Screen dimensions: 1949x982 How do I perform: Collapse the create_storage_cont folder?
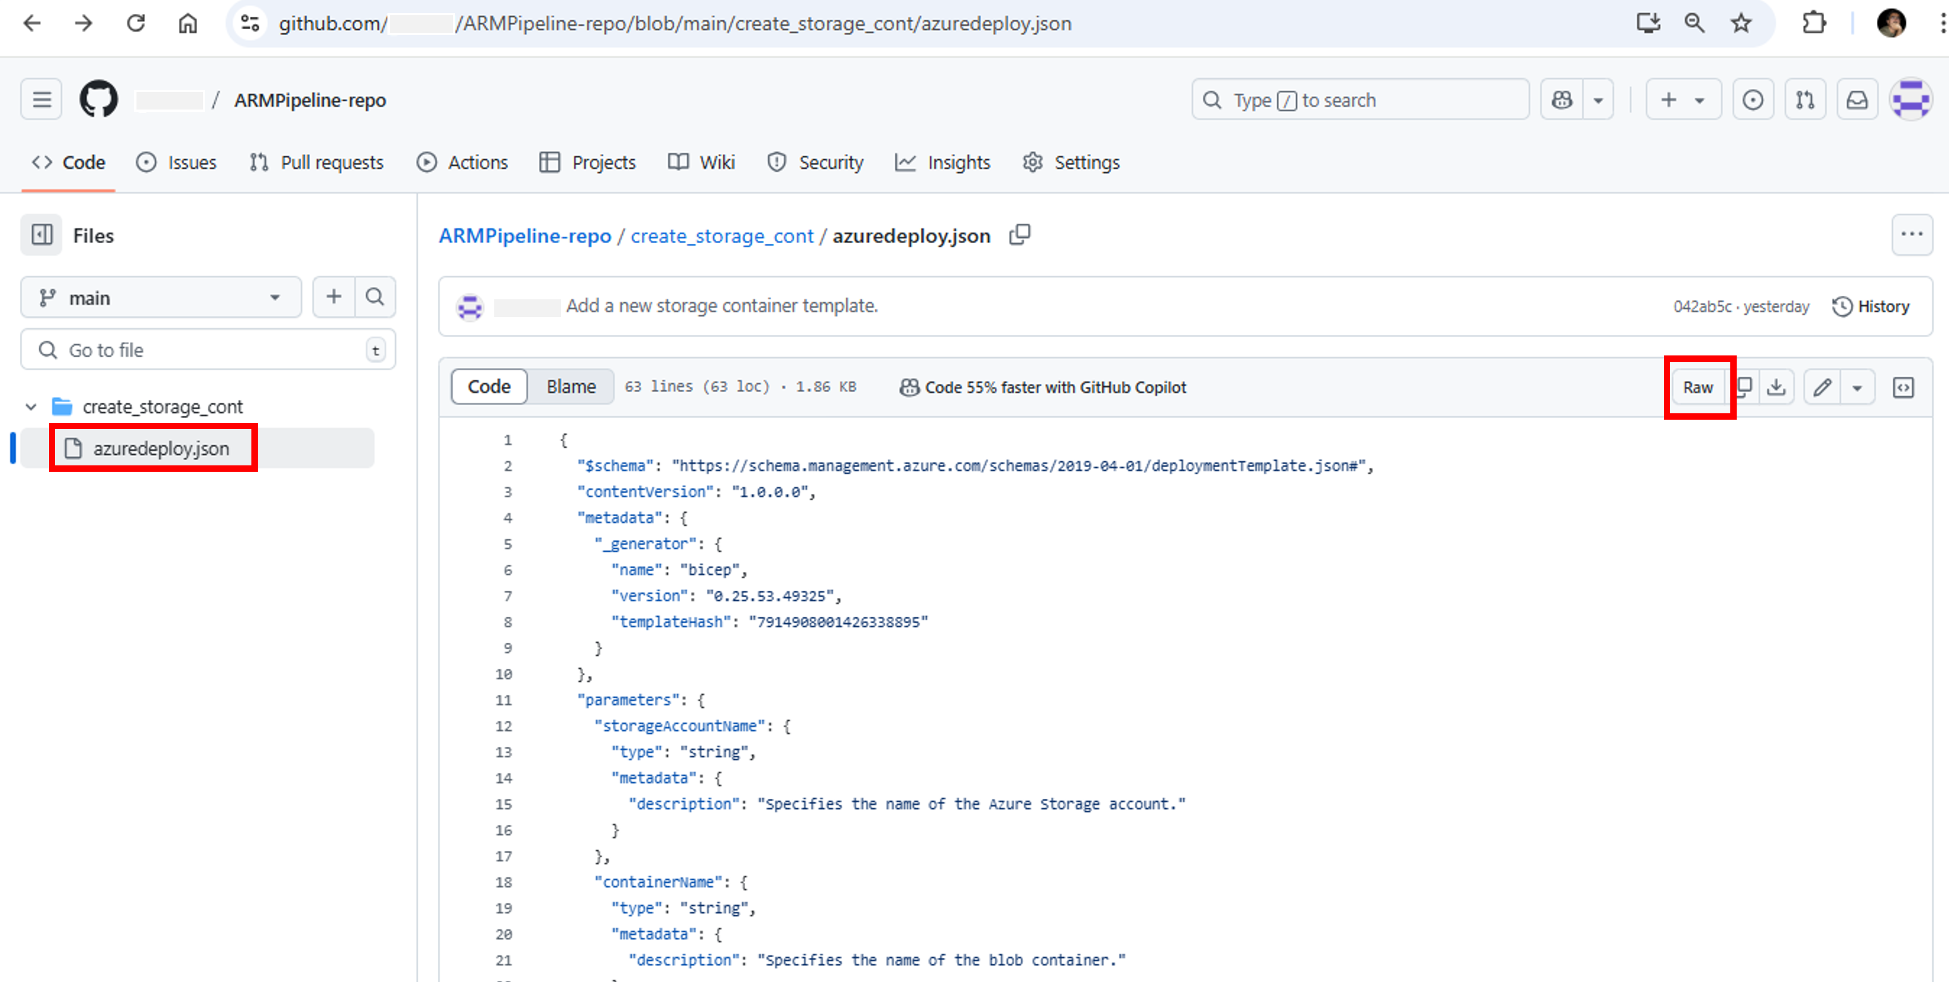31,406
